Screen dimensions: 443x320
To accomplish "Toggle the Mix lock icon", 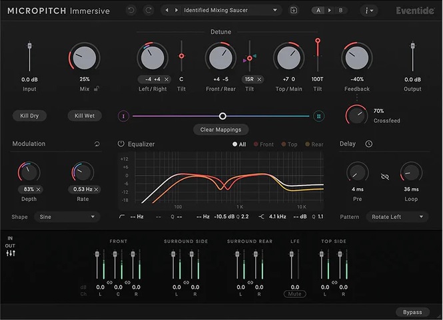I will (x=97, y=88).
